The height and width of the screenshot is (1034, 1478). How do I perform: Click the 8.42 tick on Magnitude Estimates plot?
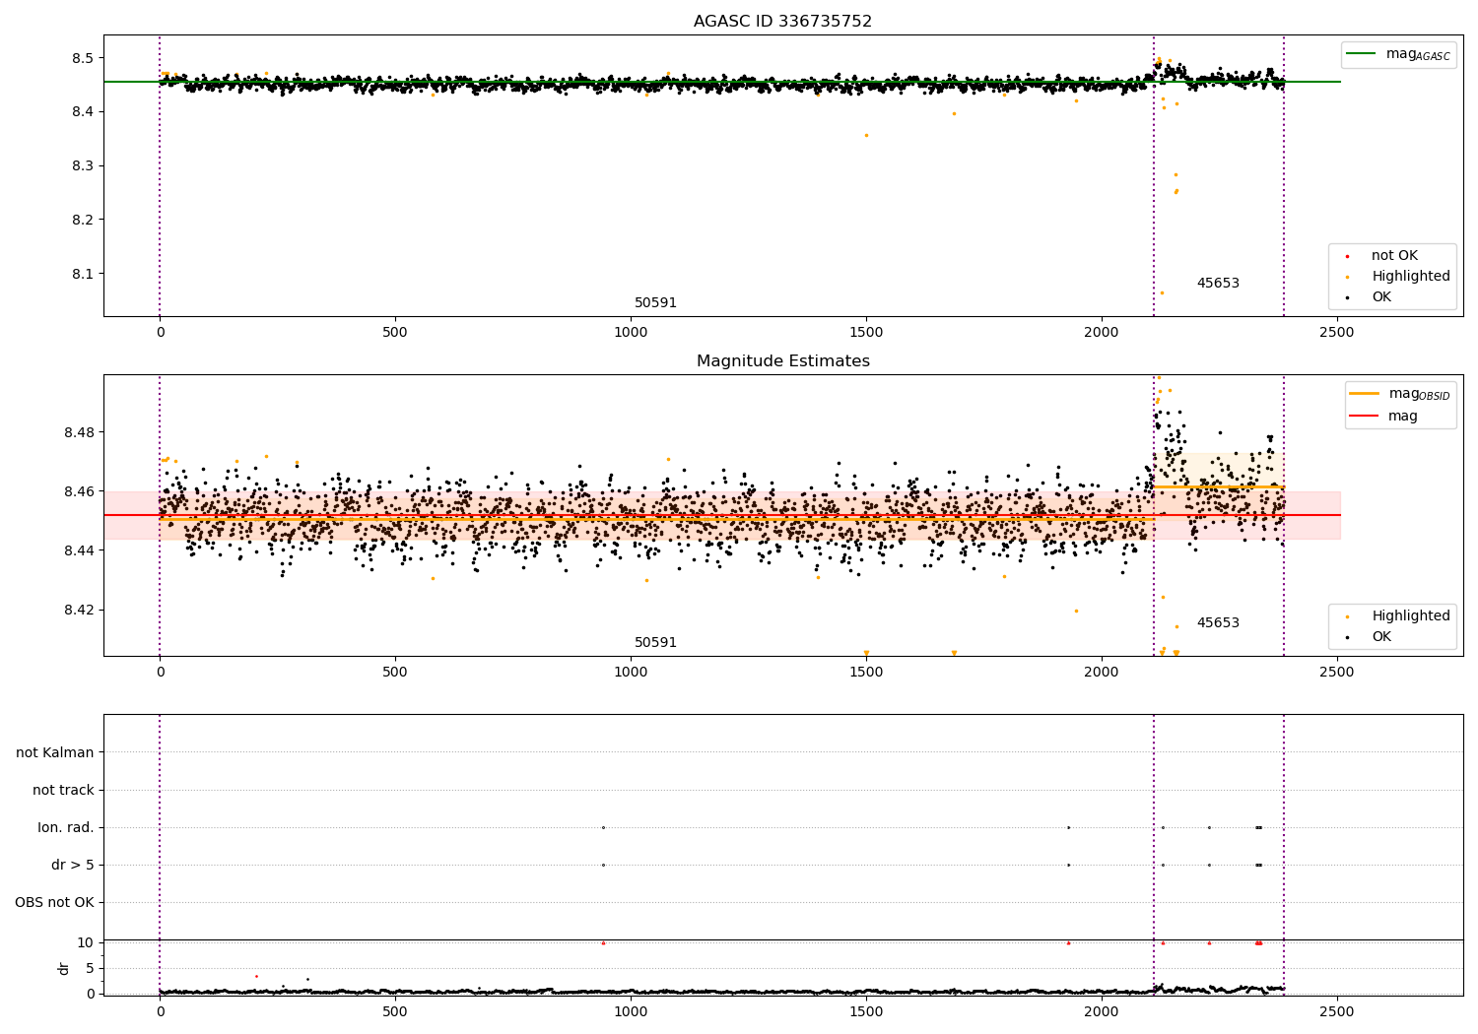pyautogui.click(x=80, y=610)
